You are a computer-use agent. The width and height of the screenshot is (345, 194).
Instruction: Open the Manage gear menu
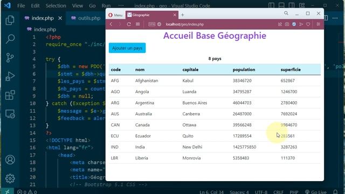pos(10,178)
